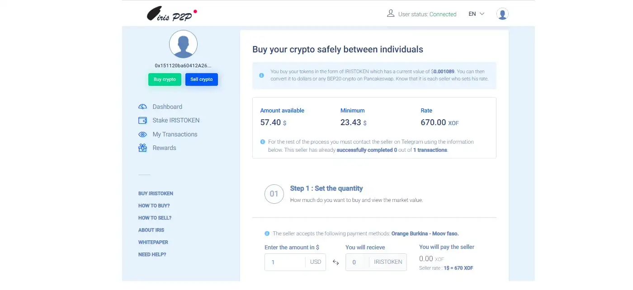
Task: Open the WHITEPAPER link
Action: coord(153,242)
